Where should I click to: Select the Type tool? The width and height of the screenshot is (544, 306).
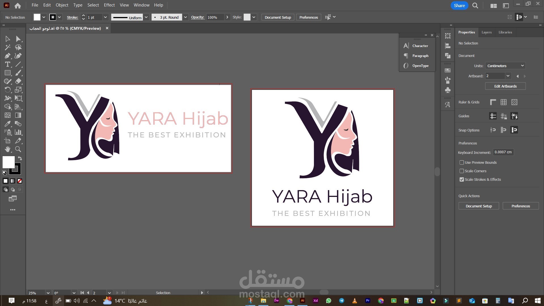tap(7, 64)
